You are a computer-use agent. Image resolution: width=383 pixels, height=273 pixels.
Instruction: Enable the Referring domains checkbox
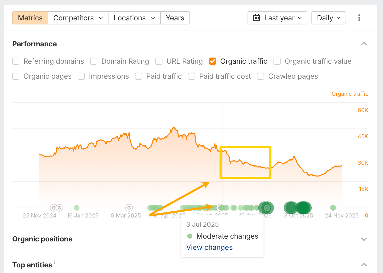click(x=16, y=61)
